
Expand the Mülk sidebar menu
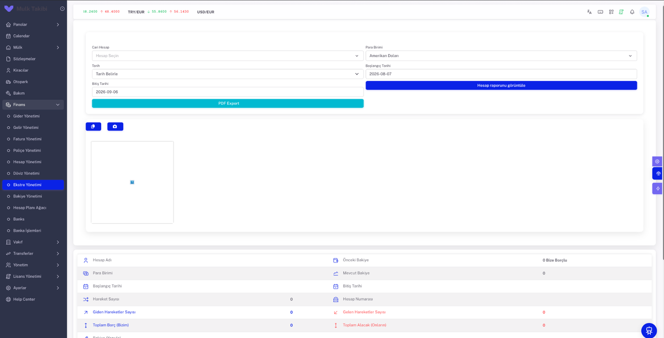[33, 47]
